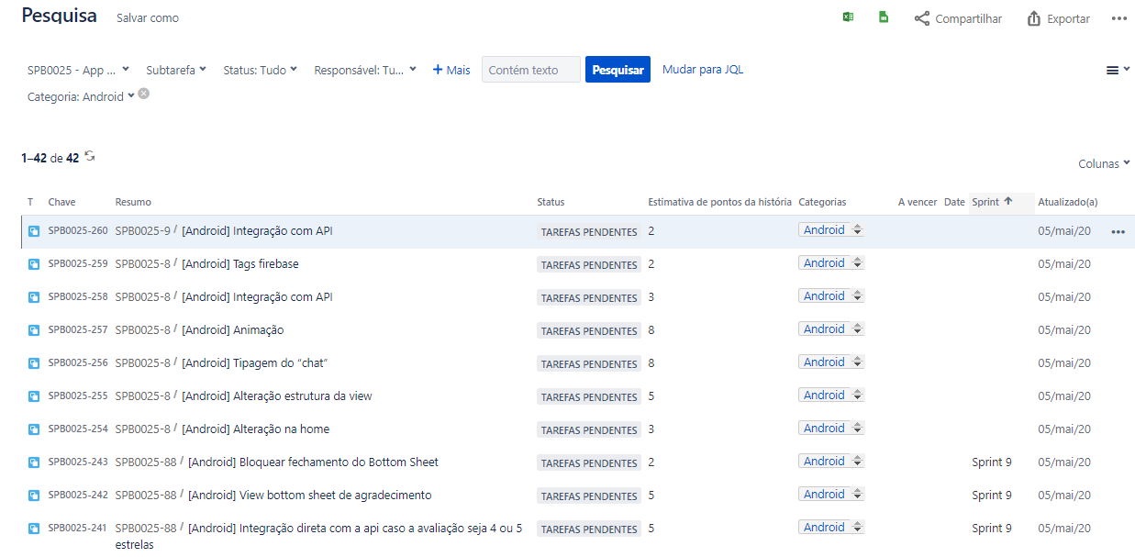Remove the Categoria: Android filter
Screen dimensions: 1135x557
coord(144,95)
